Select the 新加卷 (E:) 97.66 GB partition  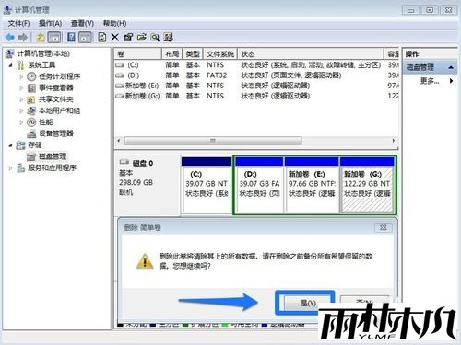point(312,185)
